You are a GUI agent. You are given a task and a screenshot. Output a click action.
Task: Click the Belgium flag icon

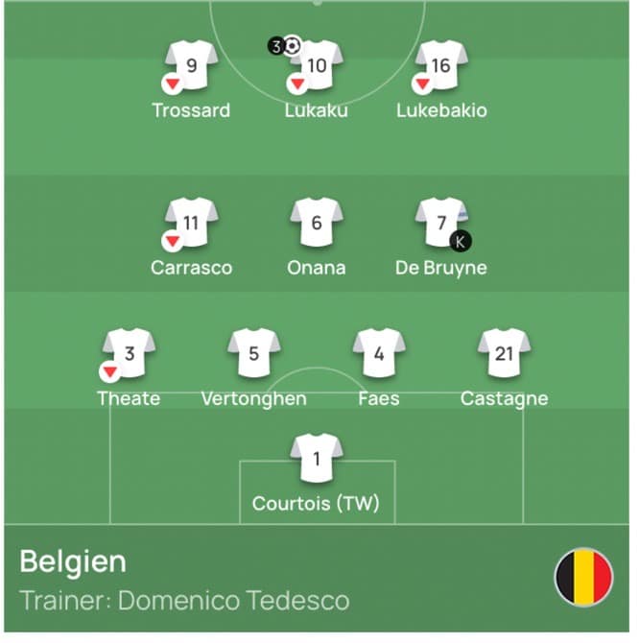point(583,578)
